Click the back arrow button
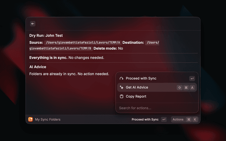The image size is (226, 141). [x=33, y=24]
